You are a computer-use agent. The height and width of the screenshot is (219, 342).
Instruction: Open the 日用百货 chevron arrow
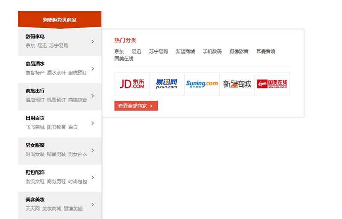point(93,123)
